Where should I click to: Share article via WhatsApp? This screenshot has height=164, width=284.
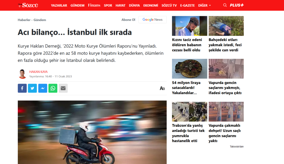[x=53, y=88]
